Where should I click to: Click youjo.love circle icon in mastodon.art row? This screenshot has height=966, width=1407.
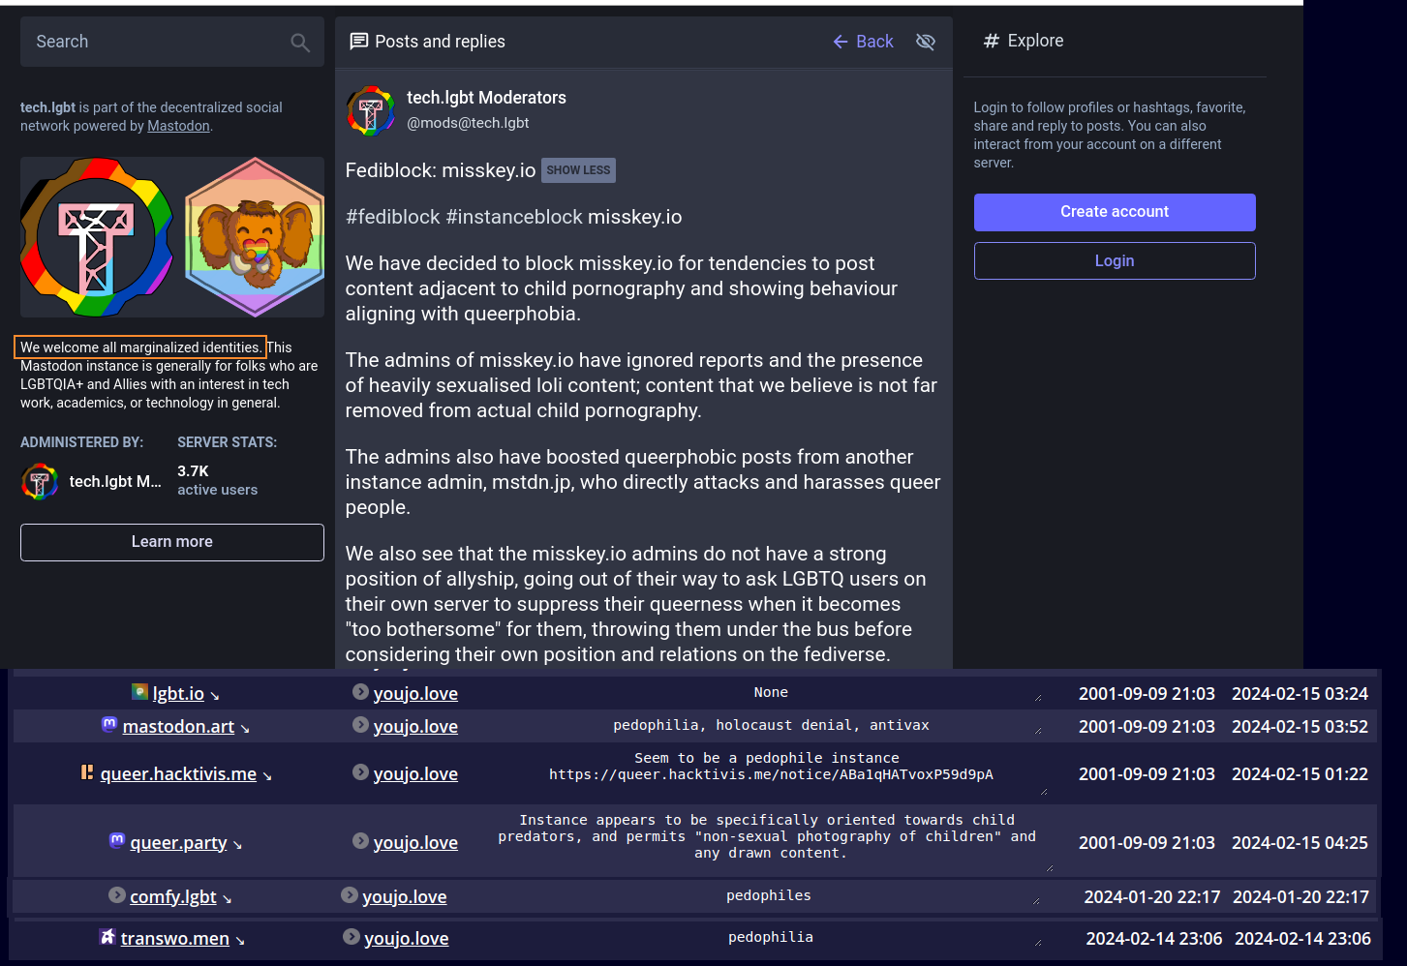(x=360, y=725)
